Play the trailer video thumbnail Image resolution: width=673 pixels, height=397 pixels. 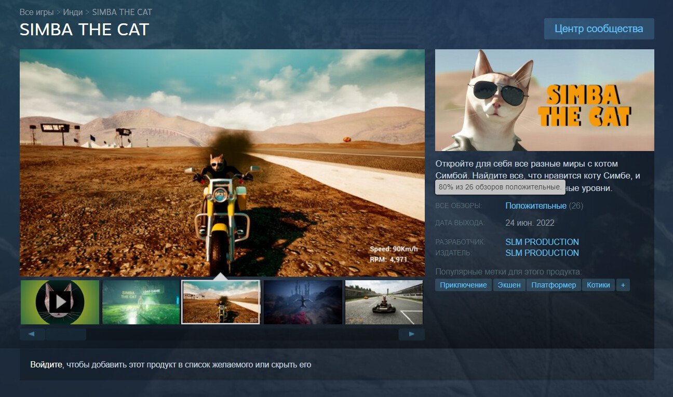click(60, 302)
